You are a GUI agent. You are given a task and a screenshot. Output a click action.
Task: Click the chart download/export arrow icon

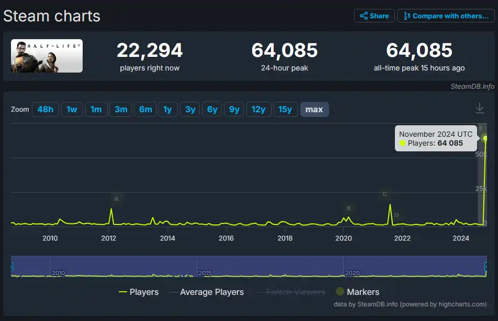(479, 107)
